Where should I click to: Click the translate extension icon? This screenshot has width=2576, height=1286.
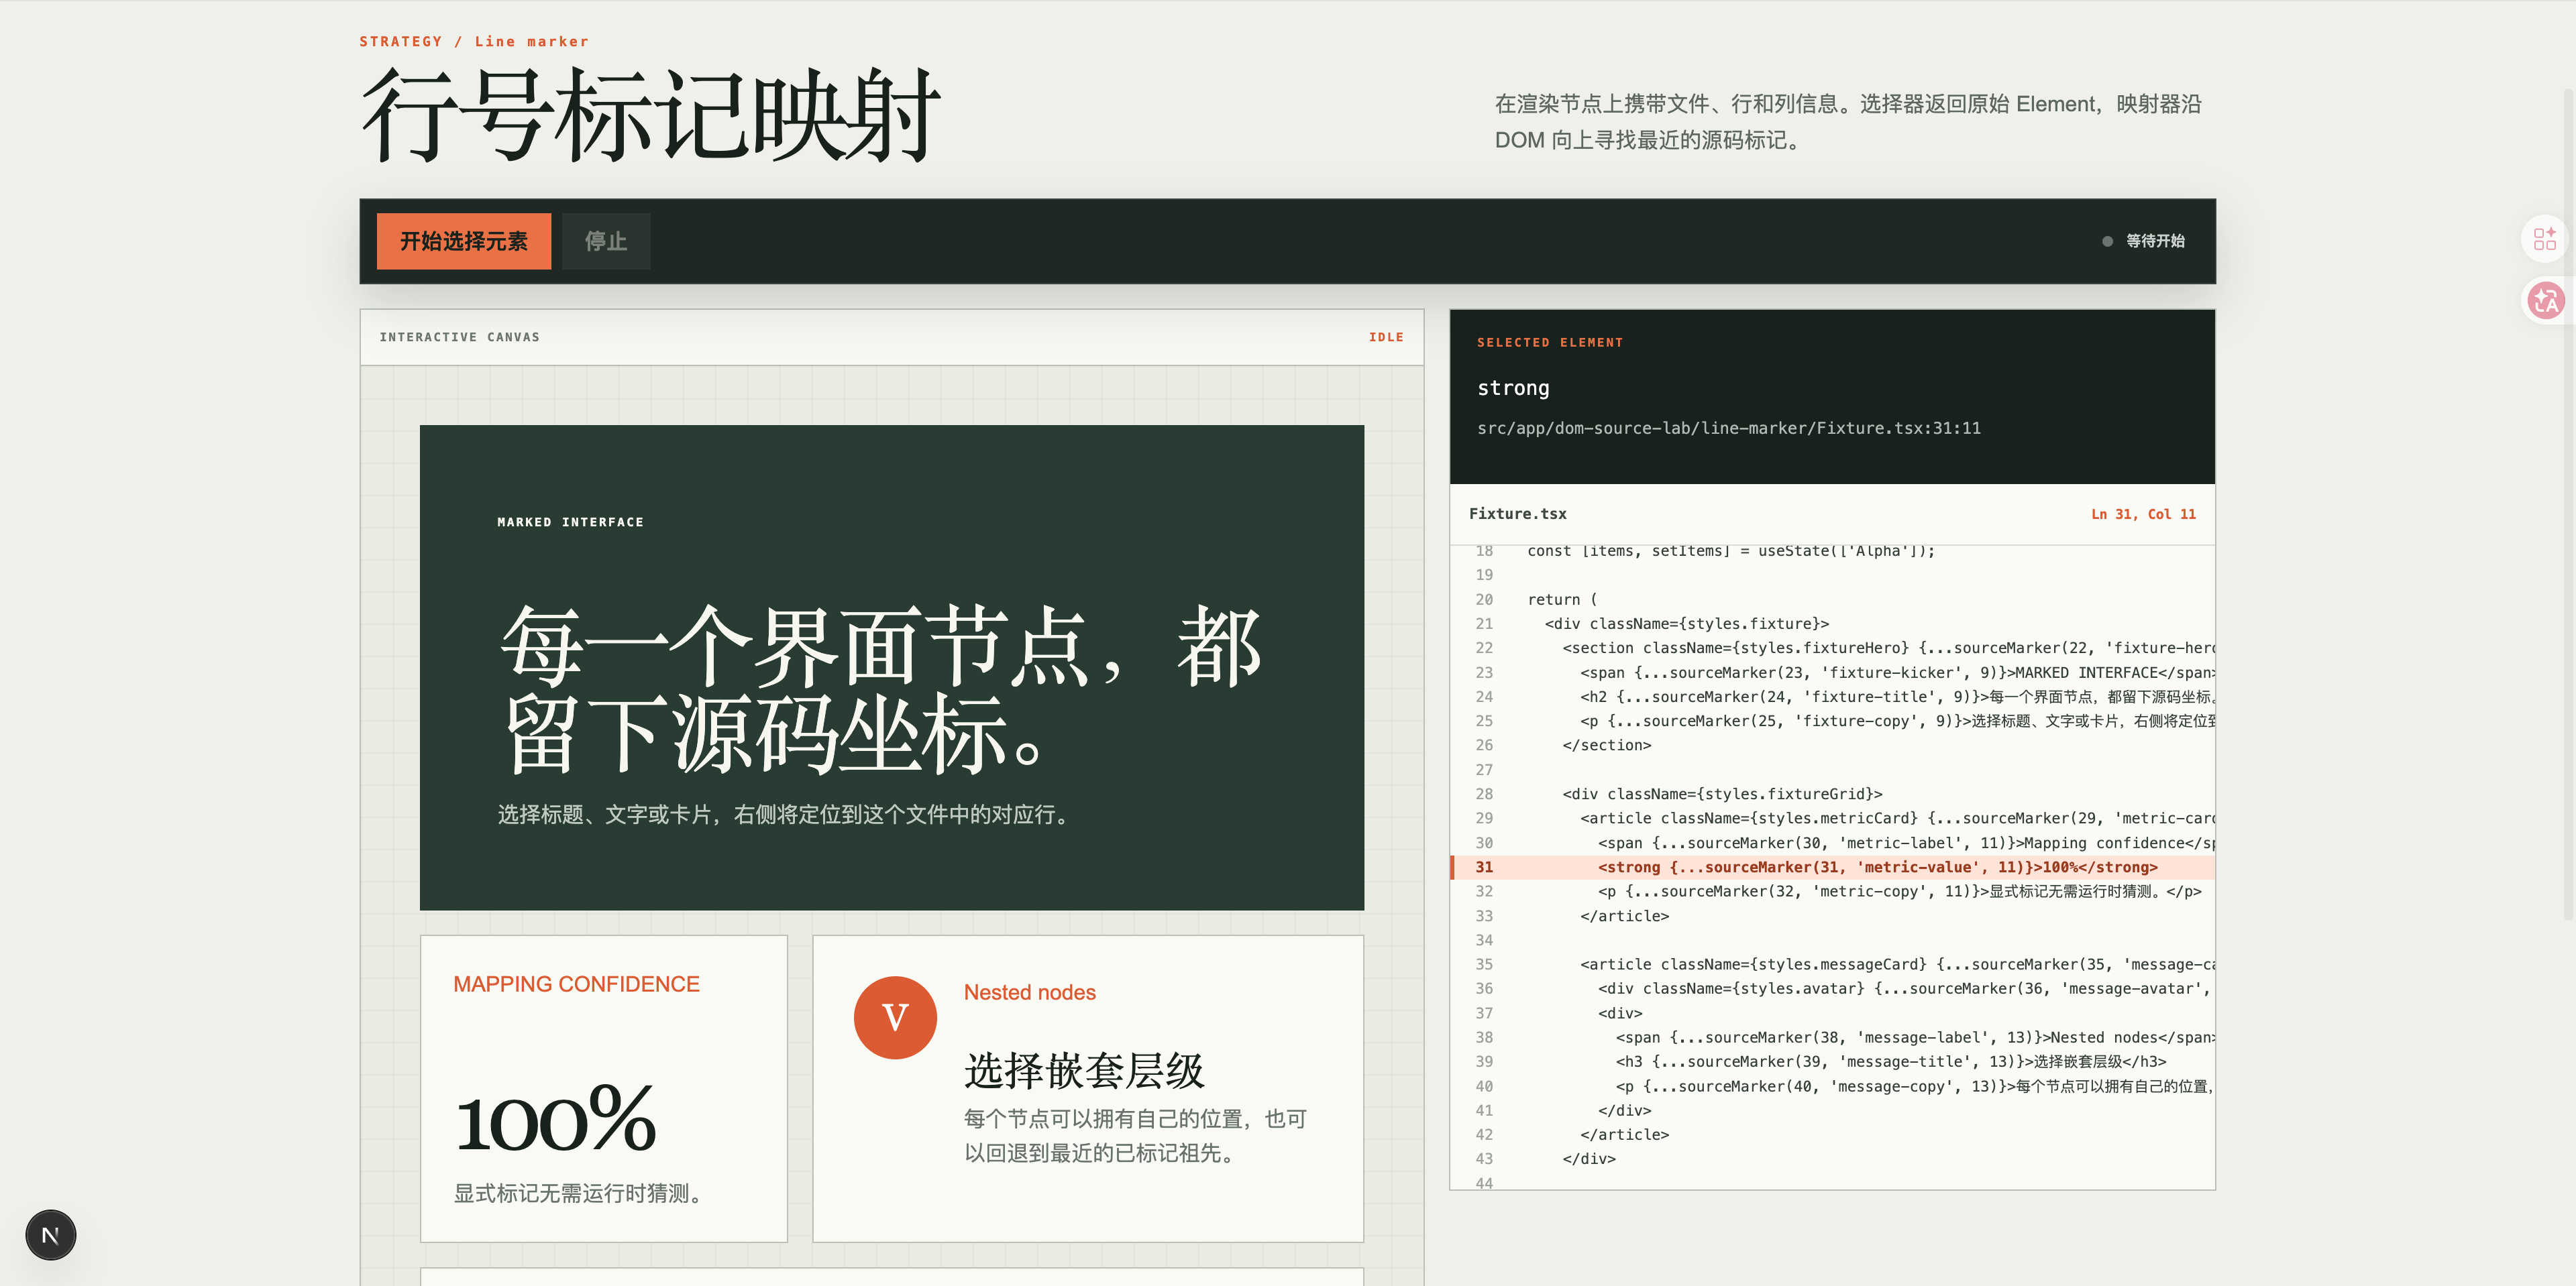click(2545, 300)
